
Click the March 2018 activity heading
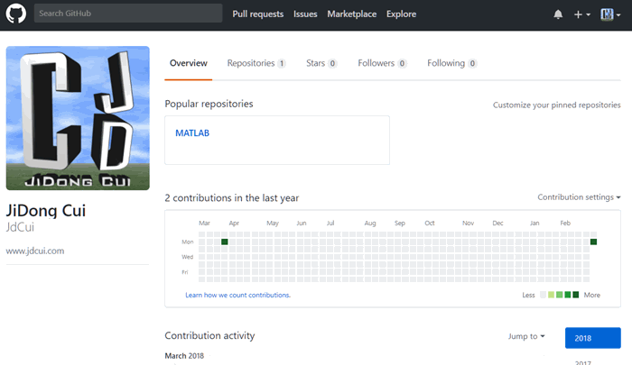pos(184,356)
